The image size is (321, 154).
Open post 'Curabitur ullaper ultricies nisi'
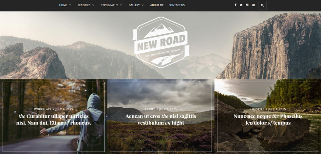[54, 119]
